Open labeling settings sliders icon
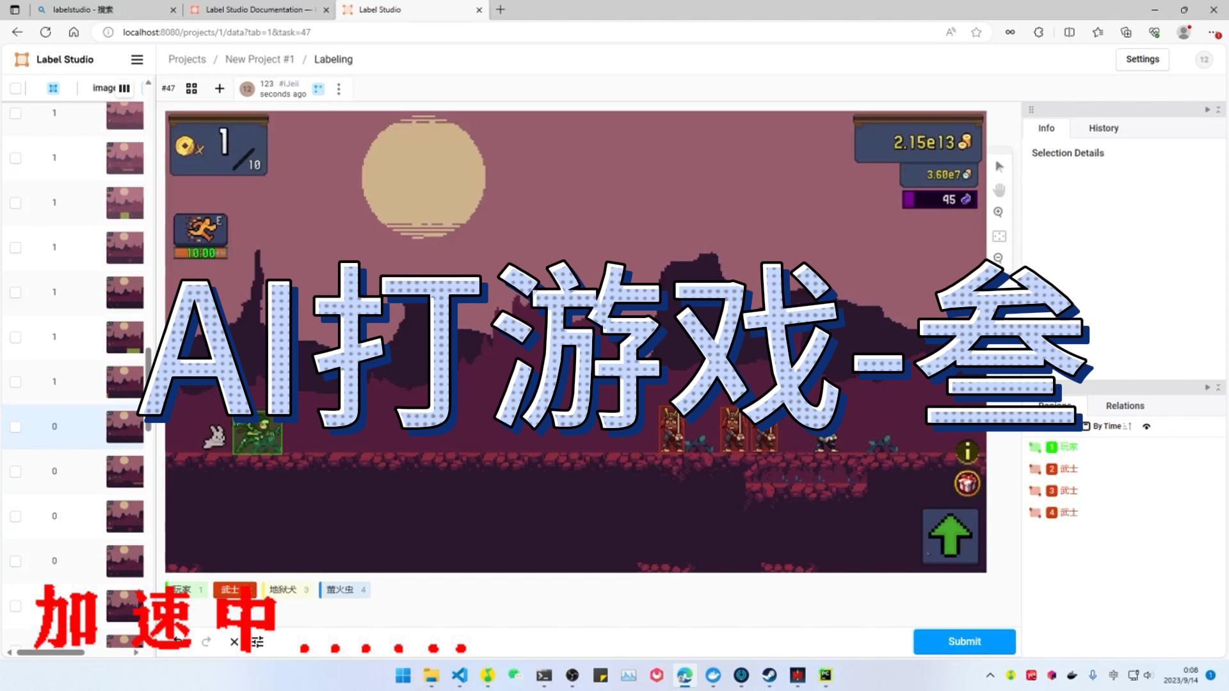Viewport: 1229px width, 691px height. [257, 642]
